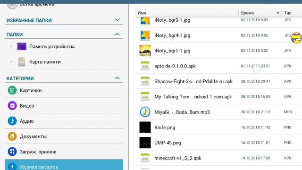Collapse the Категории section chevron

click(117, 78)
